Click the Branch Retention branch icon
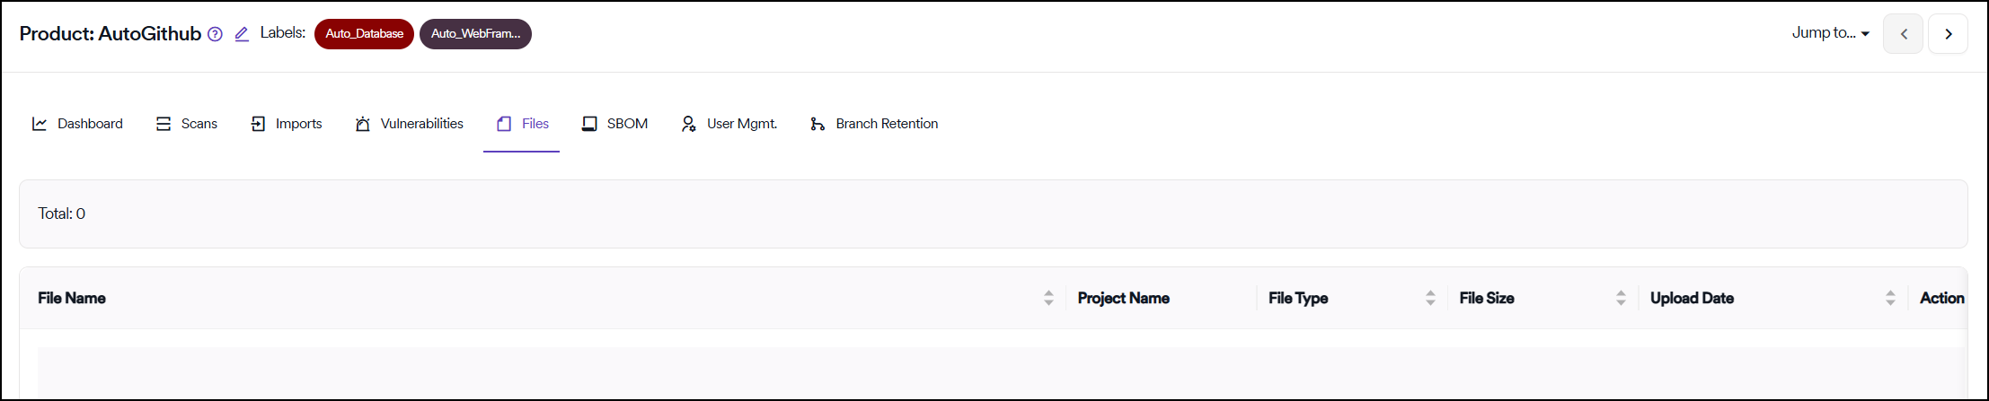The height and width of the screenshot is (401, 1989). [x=817, y=124]
